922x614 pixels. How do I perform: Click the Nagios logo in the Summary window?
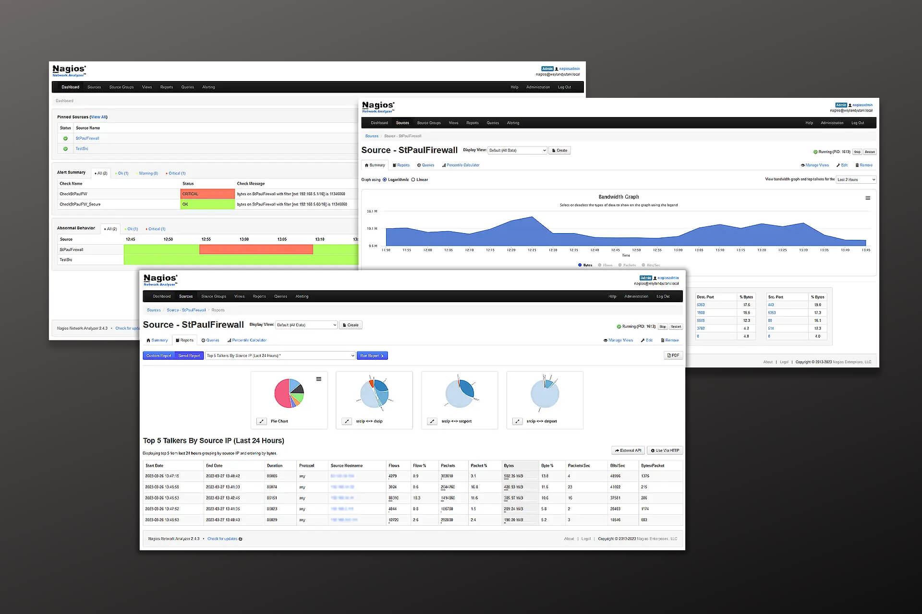[x=378, y=106]
